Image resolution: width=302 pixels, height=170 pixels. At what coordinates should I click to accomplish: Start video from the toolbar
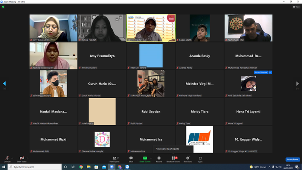pyautogui.click(x=22, y=159)
